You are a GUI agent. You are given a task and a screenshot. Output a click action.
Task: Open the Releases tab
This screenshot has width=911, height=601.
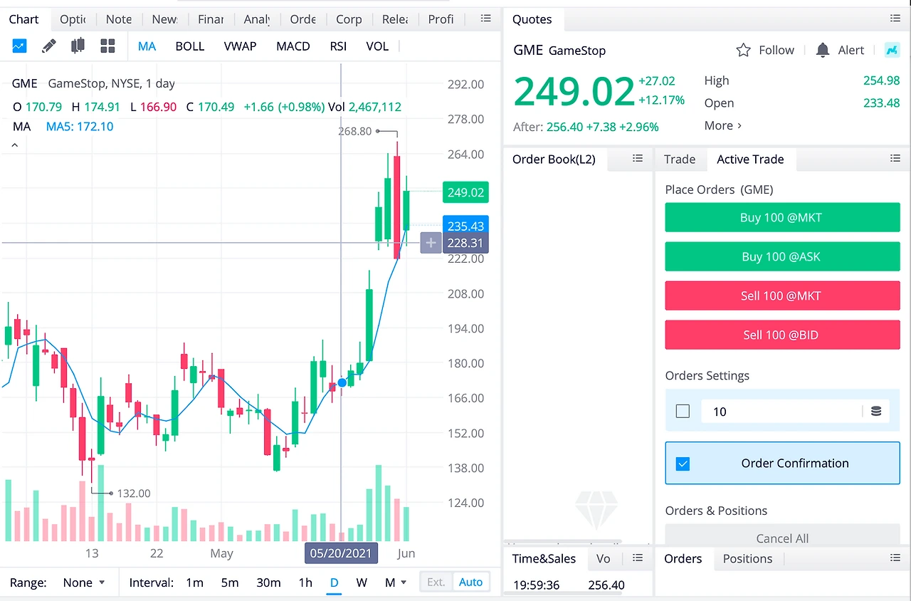[x=395, y=19]
